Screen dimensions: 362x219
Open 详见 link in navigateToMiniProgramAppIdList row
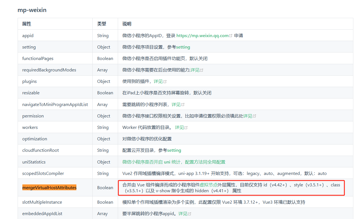[176, 104]
